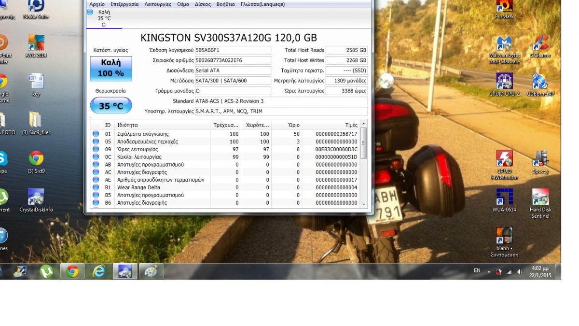Open the Θέμα menu
The image size is (579, 326).
point(183,4)
